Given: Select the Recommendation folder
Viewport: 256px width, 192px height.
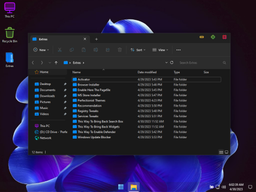Looking at the screenshot, I should pos(146,105).
